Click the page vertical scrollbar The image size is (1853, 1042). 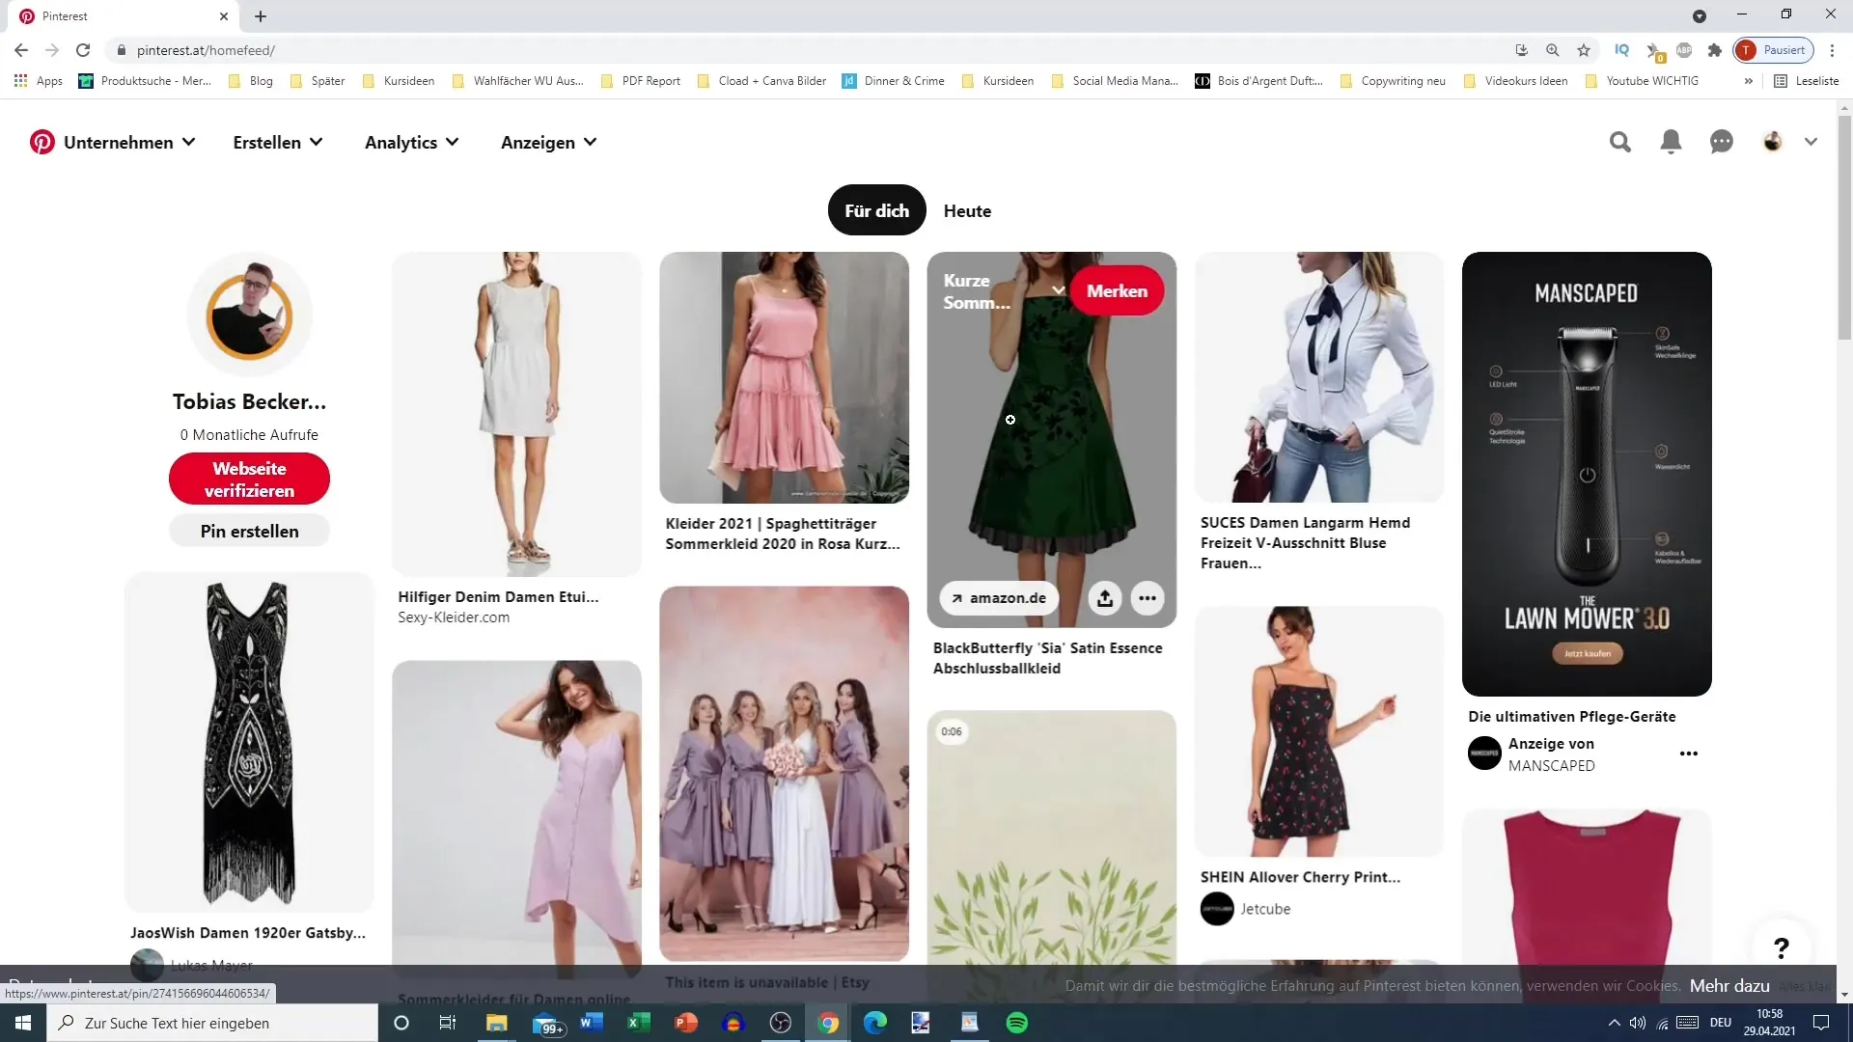click(1844, 228)
